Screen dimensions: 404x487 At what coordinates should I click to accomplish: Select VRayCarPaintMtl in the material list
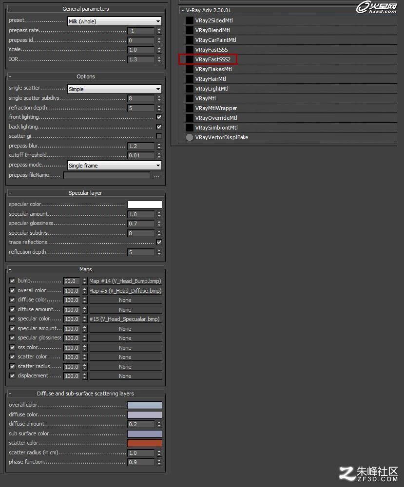216,40
